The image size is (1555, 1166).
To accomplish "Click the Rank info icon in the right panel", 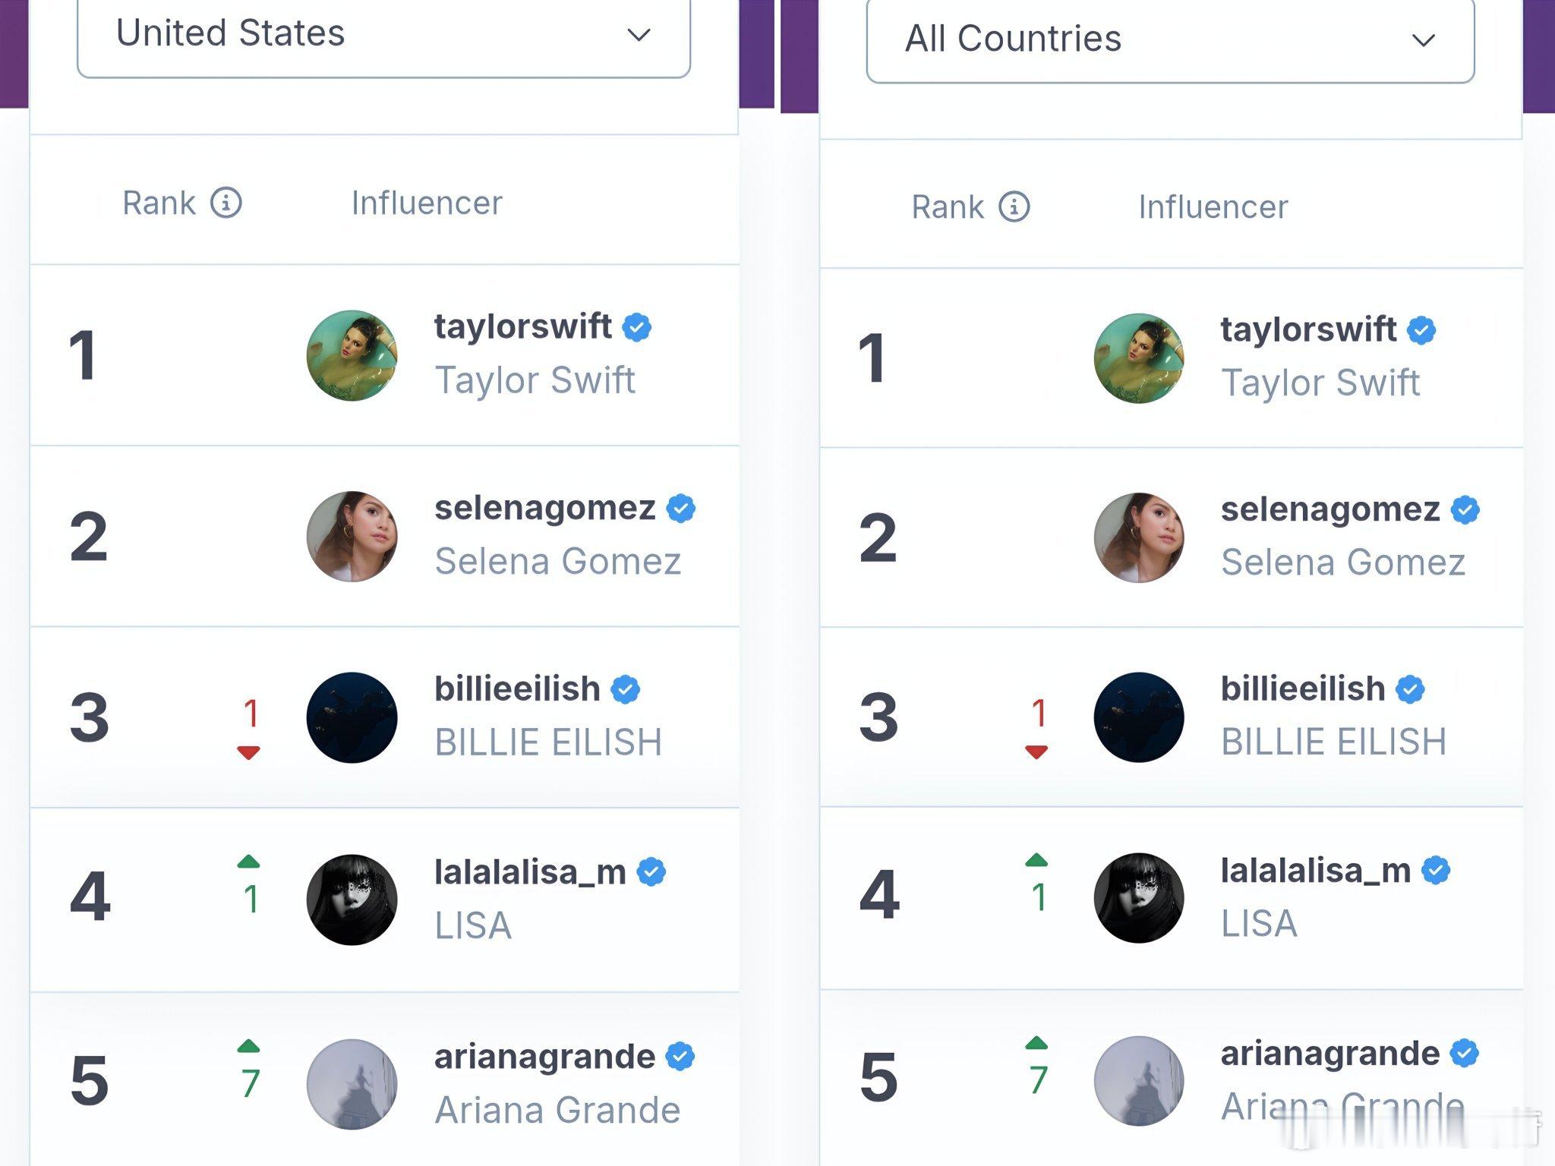I will pos(1014,206).
